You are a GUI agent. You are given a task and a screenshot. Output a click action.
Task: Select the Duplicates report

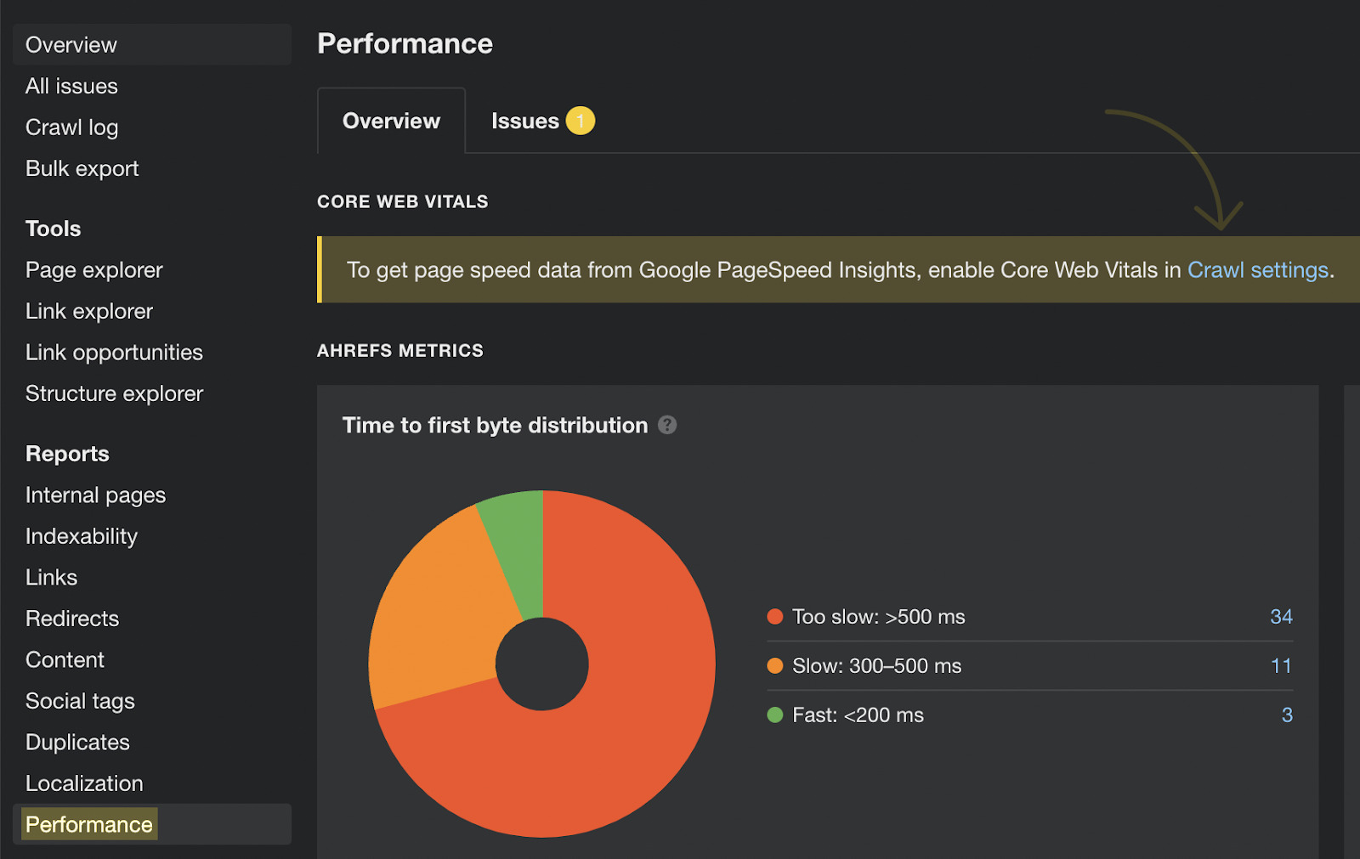pyautogui.click(x=77, y=742)
